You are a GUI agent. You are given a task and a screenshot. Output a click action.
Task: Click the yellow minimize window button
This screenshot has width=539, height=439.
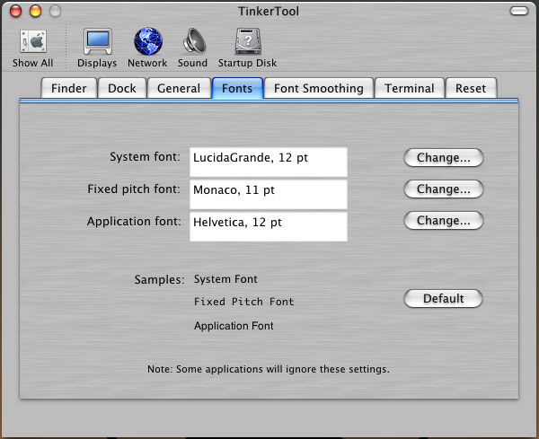pos(35,11)
